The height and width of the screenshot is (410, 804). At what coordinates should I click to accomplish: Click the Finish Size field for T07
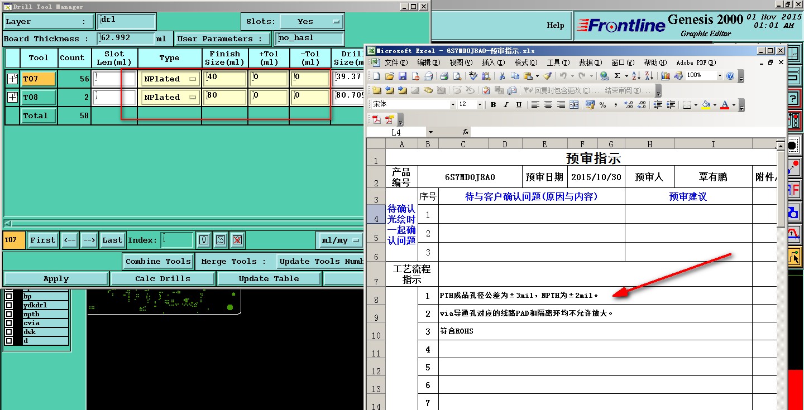[226, 79]
